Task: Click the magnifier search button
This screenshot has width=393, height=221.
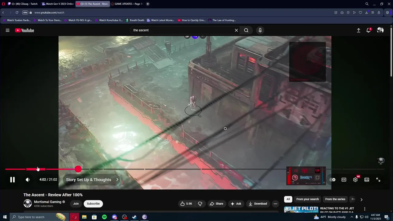Action: (246, 30)
